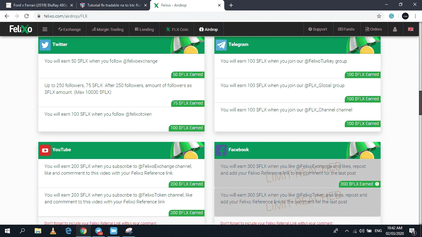The height and width of the screenshot is (237, 422).
Task: Change language via the UK flag icon
Action: click(411, 29)
